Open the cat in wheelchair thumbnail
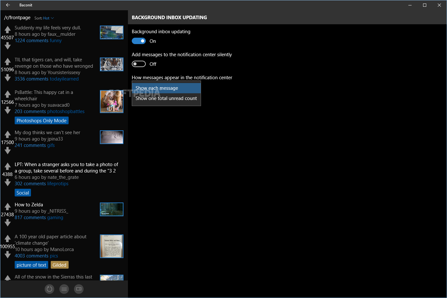The image size is (447, 298). pyautogui.click(x=112, y=102)
